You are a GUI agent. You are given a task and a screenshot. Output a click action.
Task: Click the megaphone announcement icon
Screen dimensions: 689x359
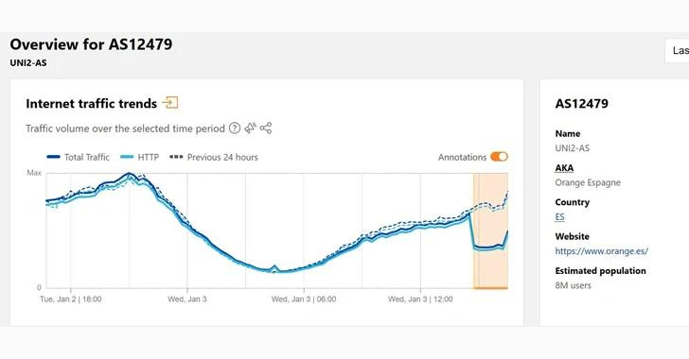251,128
